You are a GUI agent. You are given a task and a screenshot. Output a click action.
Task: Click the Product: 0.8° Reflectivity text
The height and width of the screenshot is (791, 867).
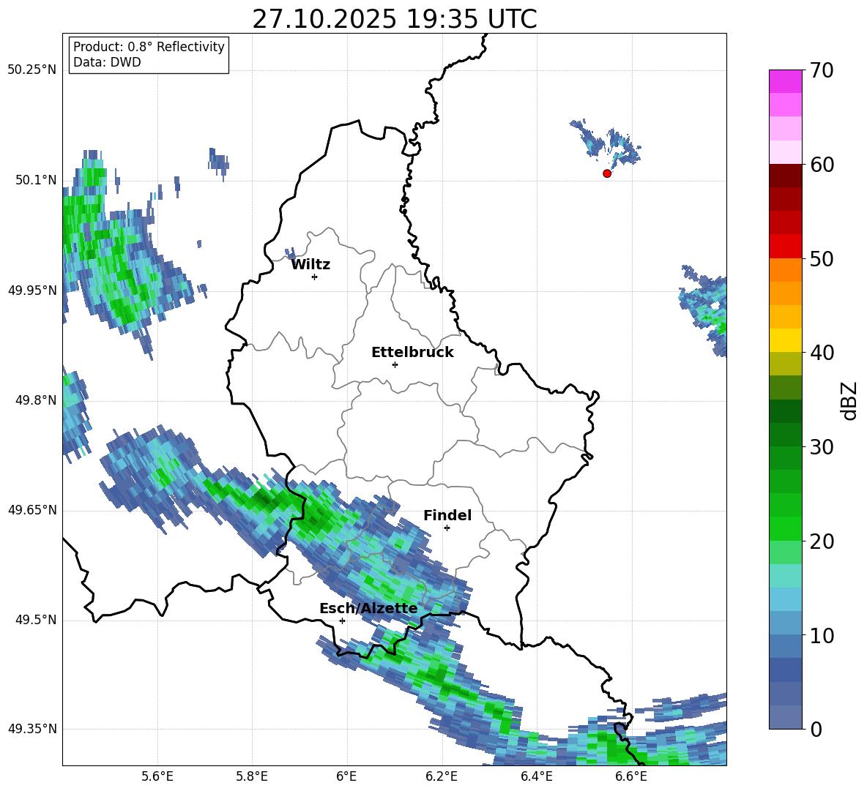(x=149, y=47)
